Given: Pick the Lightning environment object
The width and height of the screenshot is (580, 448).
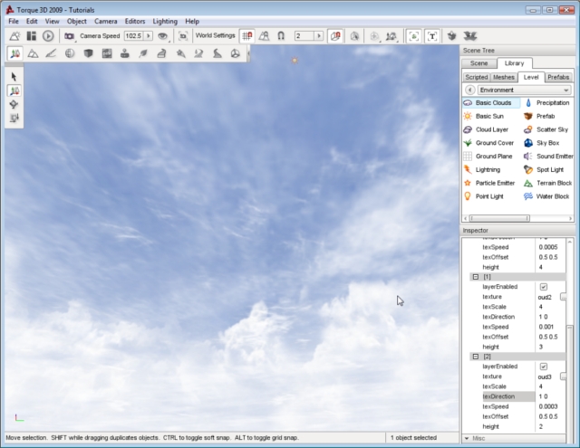Looking at the screenshot, I should coord(487,169).
